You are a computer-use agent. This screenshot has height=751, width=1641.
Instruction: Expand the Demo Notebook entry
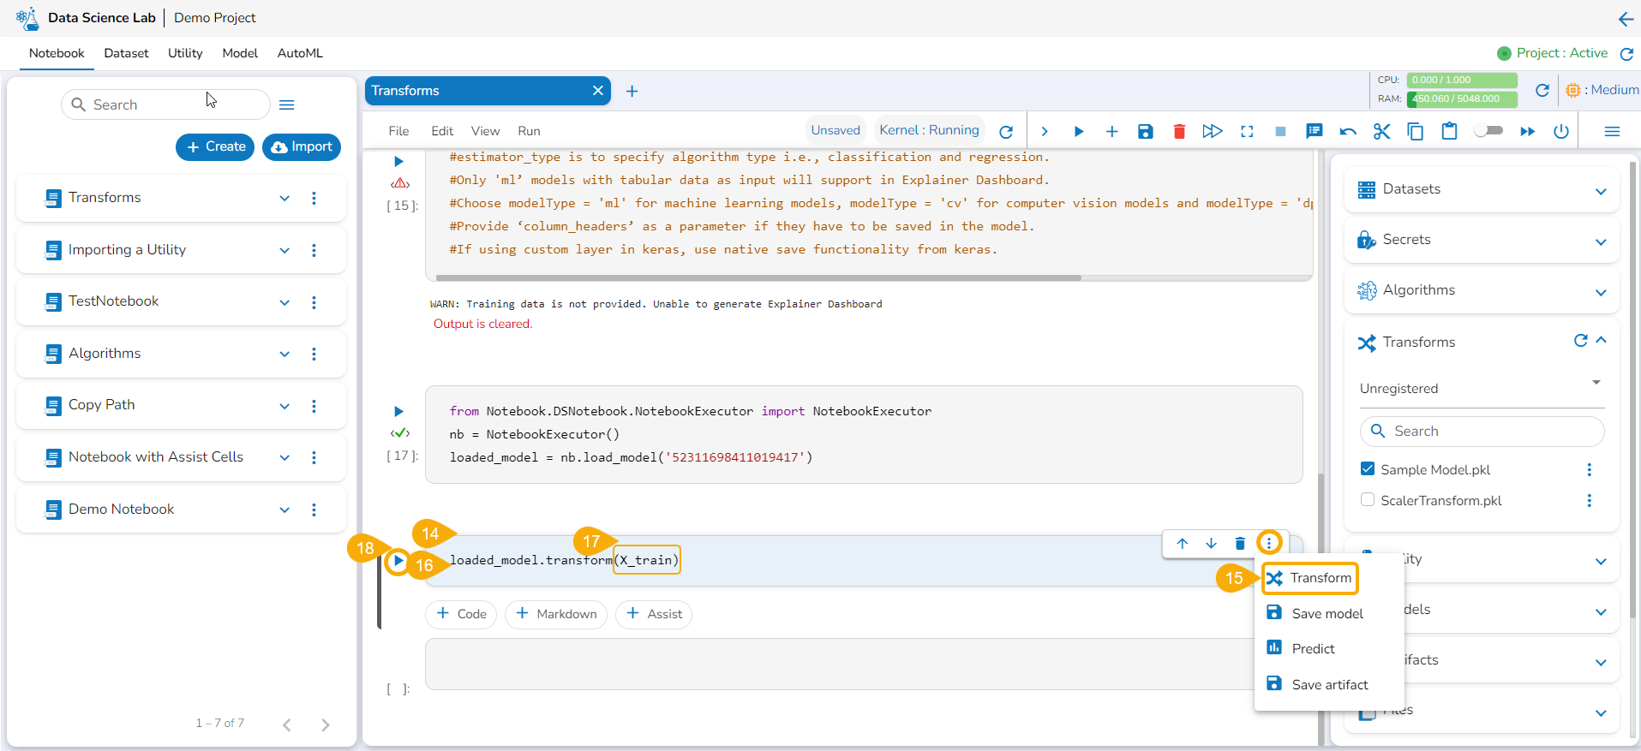pos(284,510)
